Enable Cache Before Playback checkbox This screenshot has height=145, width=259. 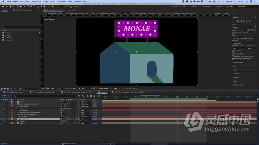(x=233, y=33)
